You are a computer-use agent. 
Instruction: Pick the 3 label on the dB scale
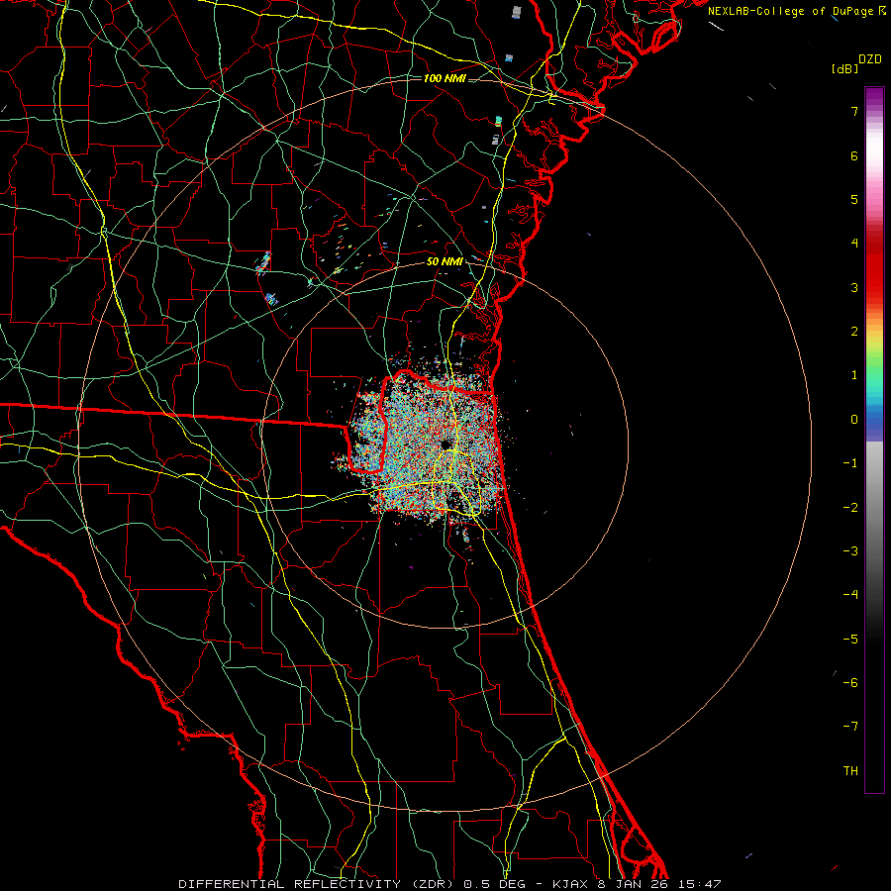click(854, 287)
